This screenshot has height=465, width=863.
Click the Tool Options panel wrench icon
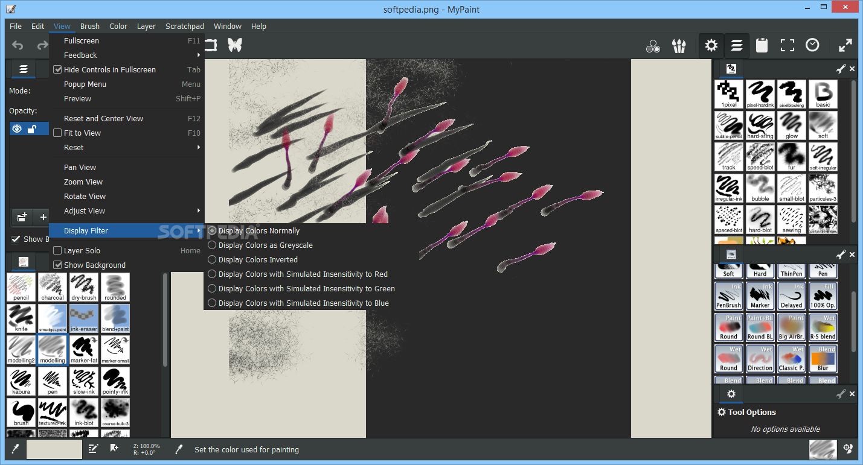[841, 394]
